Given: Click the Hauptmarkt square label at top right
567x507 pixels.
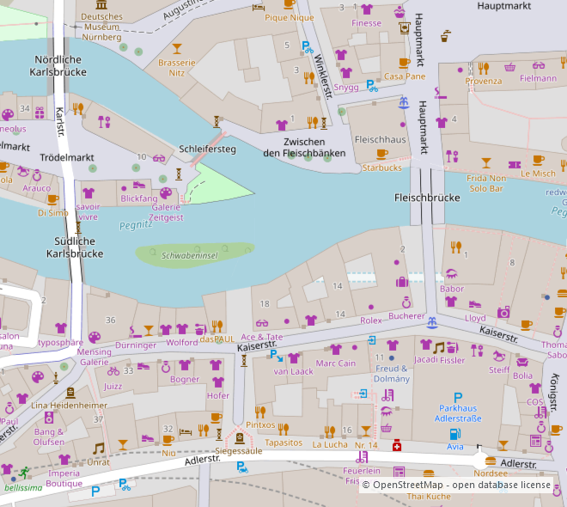Looking at the screenshot, I should [504, 6].
